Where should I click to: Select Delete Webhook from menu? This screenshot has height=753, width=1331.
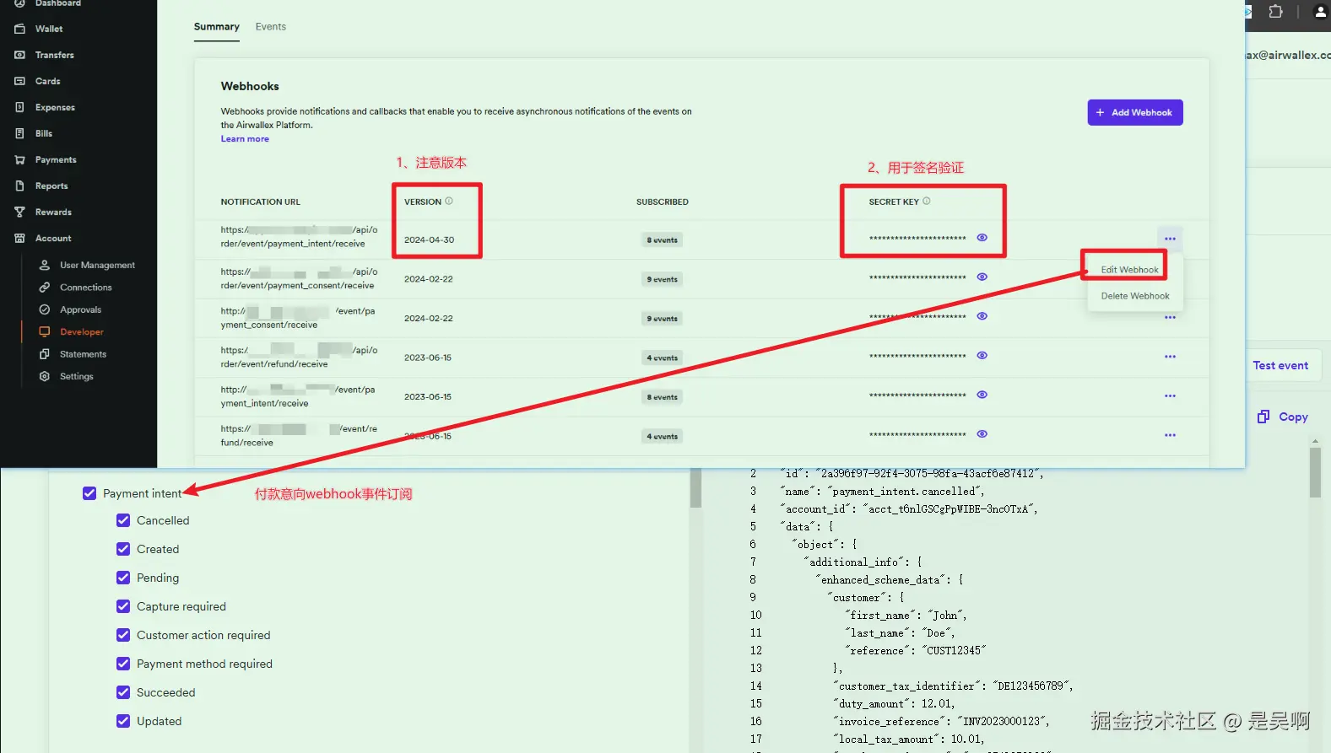[x=1134, y=296]
